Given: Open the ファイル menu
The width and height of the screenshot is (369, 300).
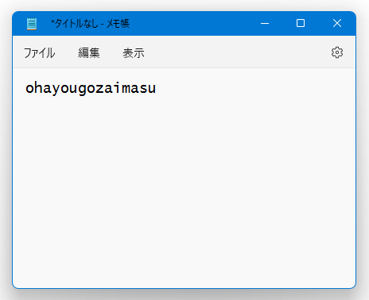Looking at the screenshot, I should pyautogui.click(x=40, y=53).
